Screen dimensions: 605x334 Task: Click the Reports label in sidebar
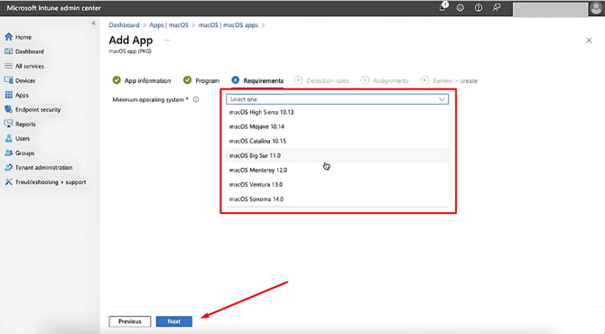(25, 125)
